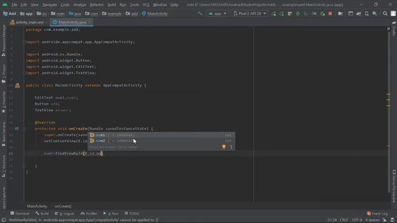The width and height of the screenshot is (397, 223).
Task: Collapse the onCreate method fold marker
Action: tap(24, 129)
